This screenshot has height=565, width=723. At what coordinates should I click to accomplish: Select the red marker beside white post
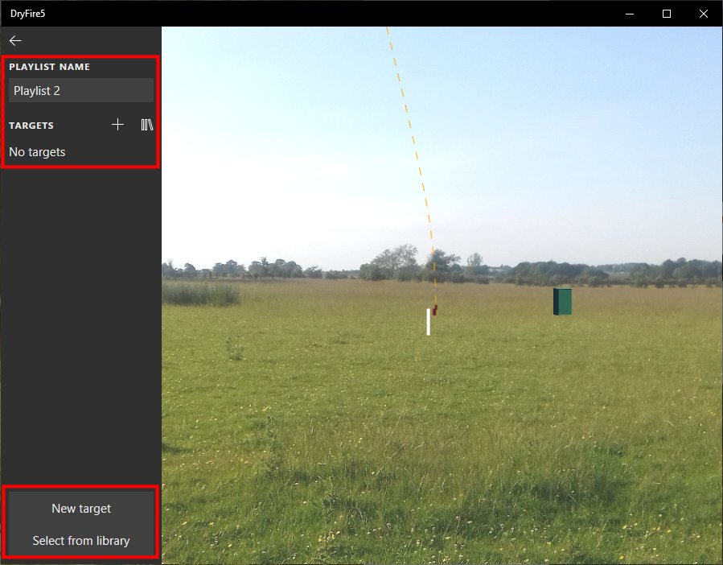point(435,309)
